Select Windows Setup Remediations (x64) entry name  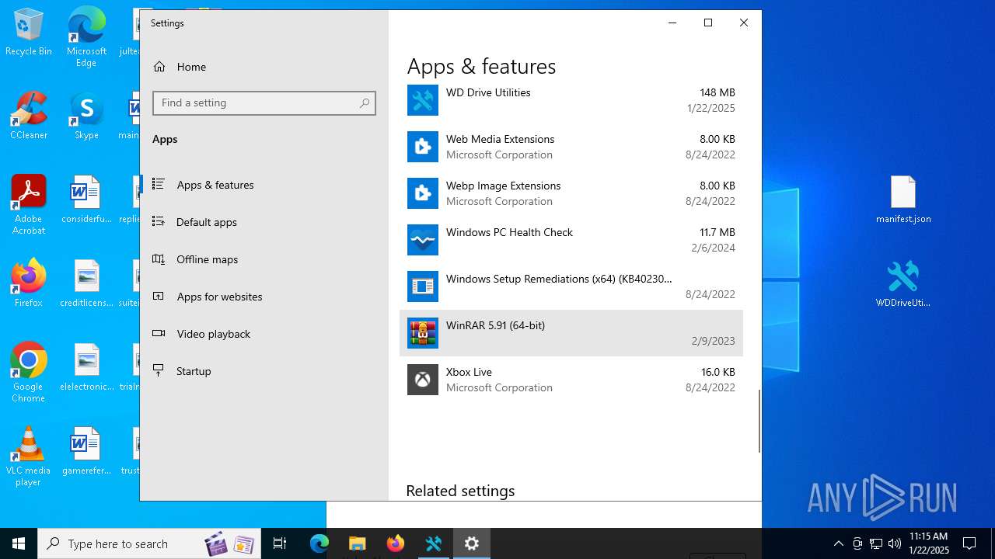[559, 279]
